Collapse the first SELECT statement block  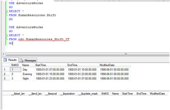pos(7,11)
